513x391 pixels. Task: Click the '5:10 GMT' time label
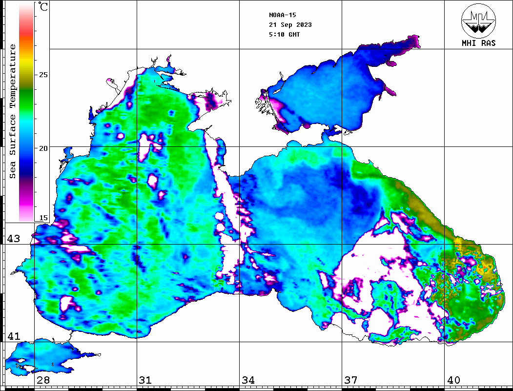point(284,34)
